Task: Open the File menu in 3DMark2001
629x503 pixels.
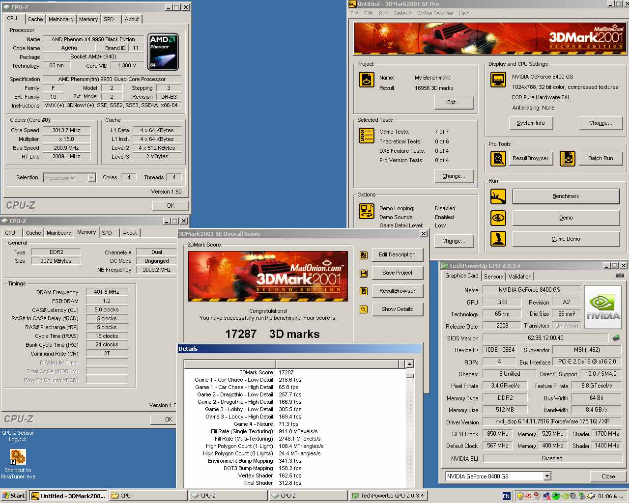Action: tap(354, 13)
